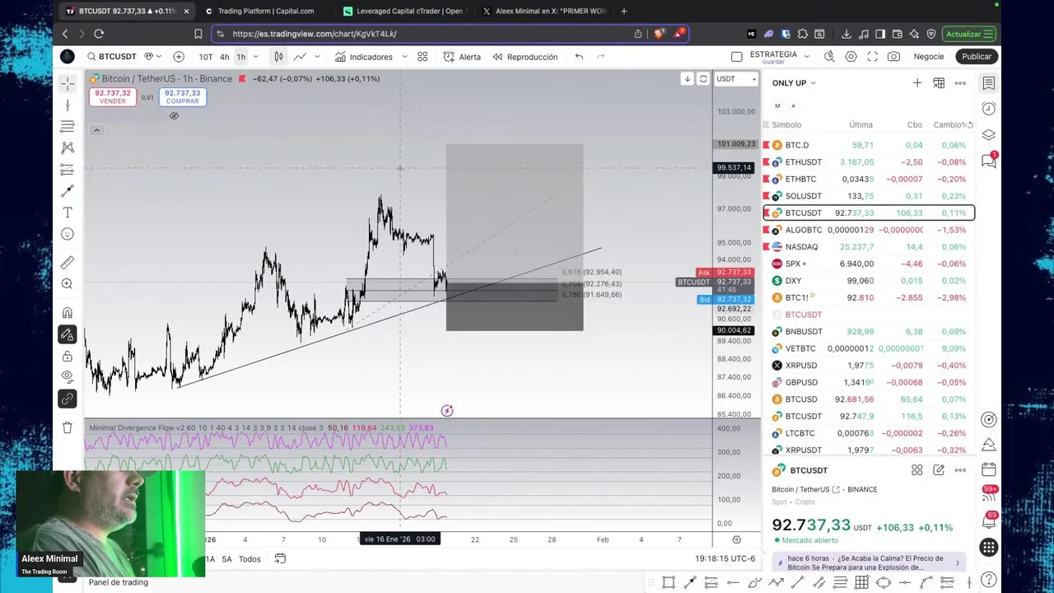Open the watchlist panel bookmark icon
This screenshot has height=593, width=1054.
(x=989, y=83)
